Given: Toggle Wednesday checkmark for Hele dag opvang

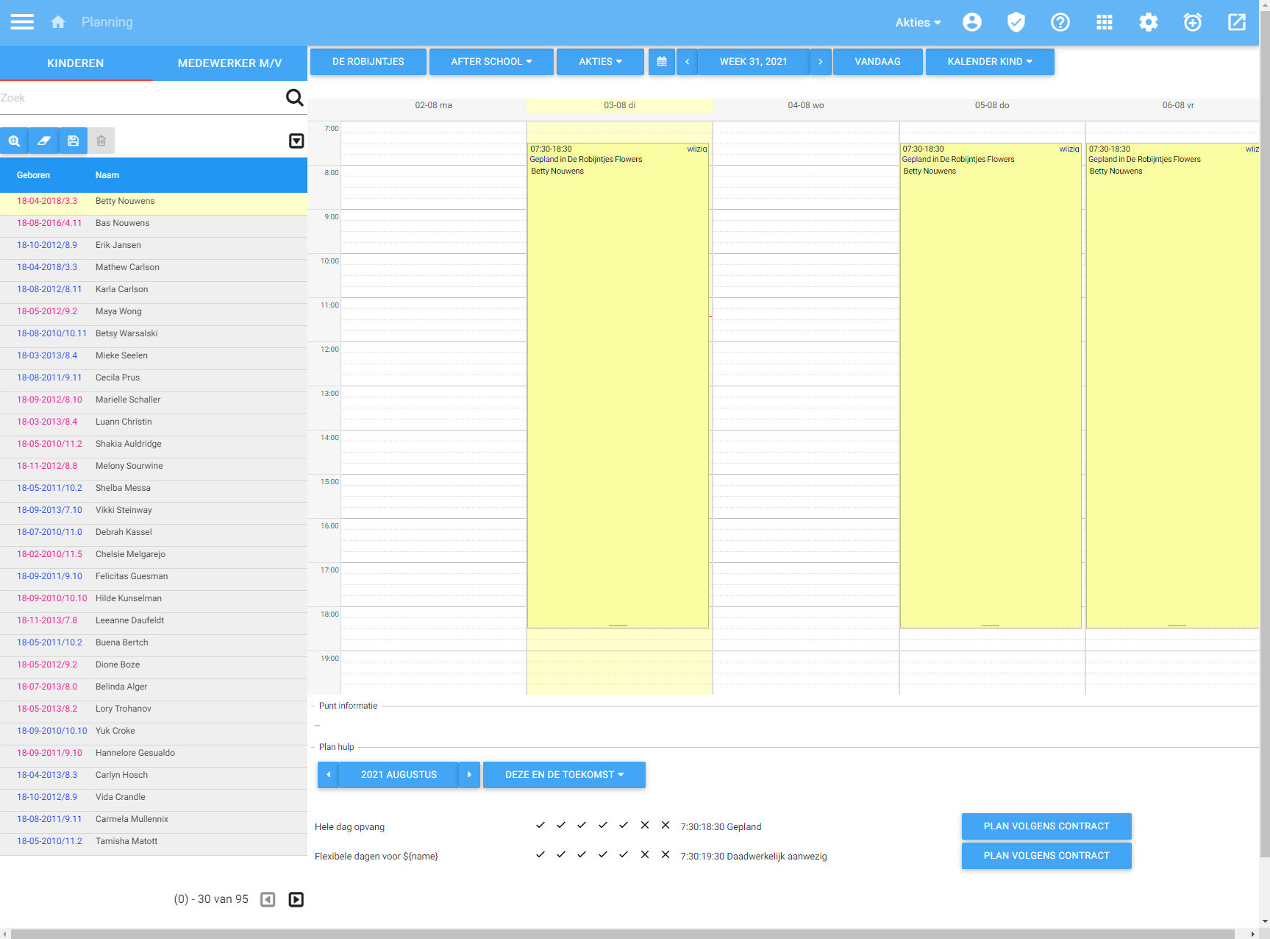Looking at the screenshot, I should 582,826.
